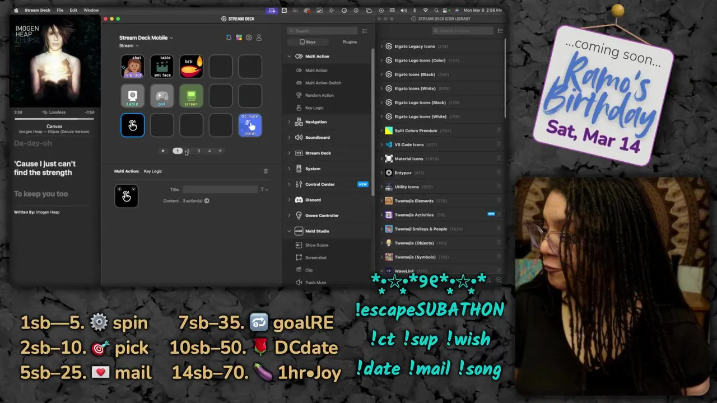This screenshot has height=403, width=717.
Task: Expand VS Code Icons pack
Action: click(x=381, y=144)
